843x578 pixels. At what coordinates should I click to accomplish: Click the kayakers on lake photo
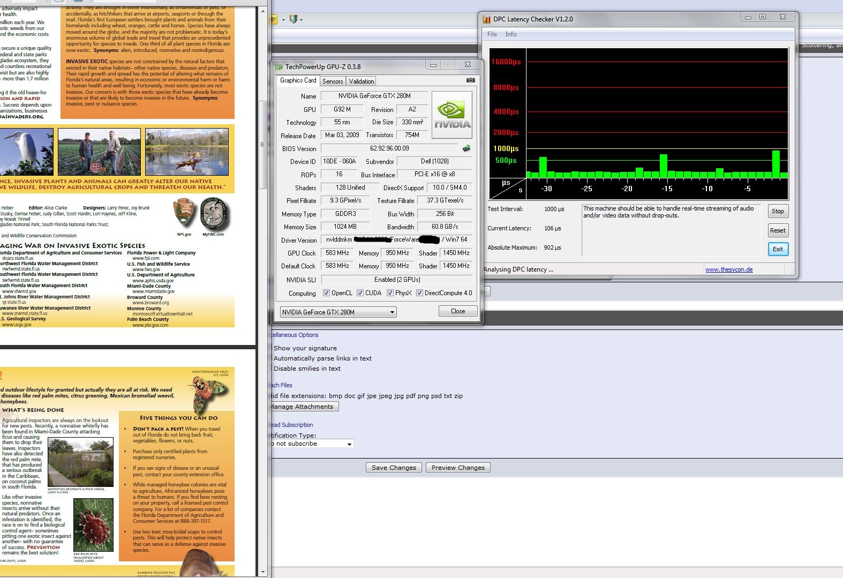pyautogui.click(x=187, y=152)
